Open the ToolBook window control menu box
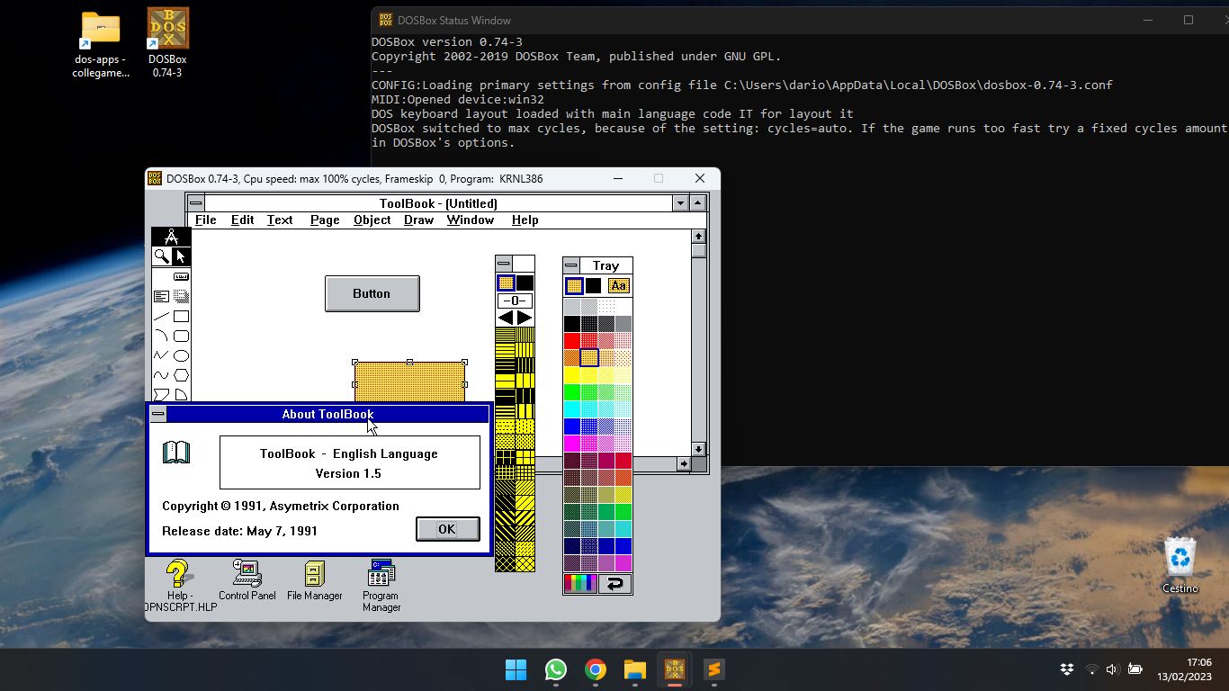Viewport: 1229px width, 691px height. point(195,203)
